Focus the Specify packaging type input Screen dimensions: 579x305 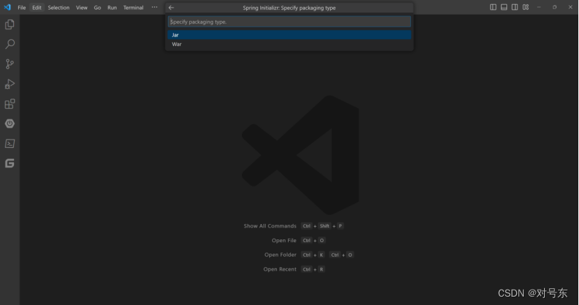pos(289,22)
